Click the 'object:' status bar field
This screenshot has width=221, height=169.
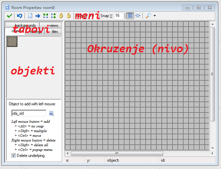pyautogui.click(x=131, y=160)
